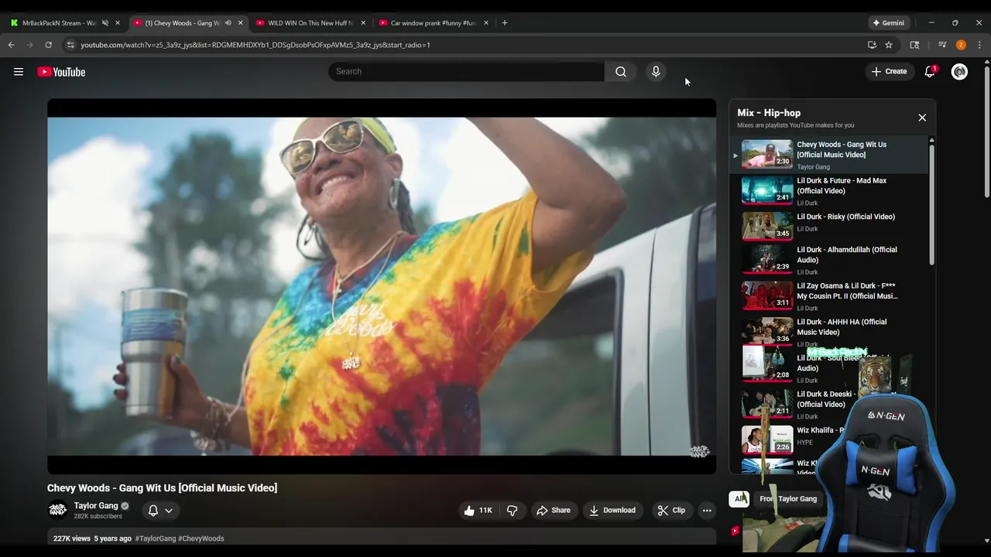Open the account avatar menu
This screenshot has height=557, width=991.
959,72
